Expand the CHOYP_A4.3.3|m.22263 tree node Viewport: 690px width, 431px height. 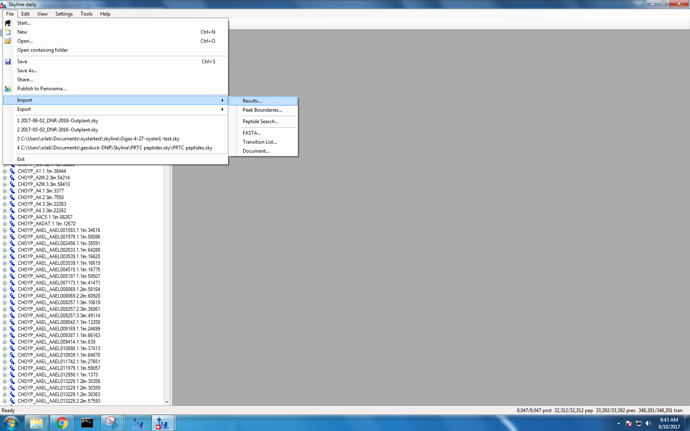coord(5,204)
